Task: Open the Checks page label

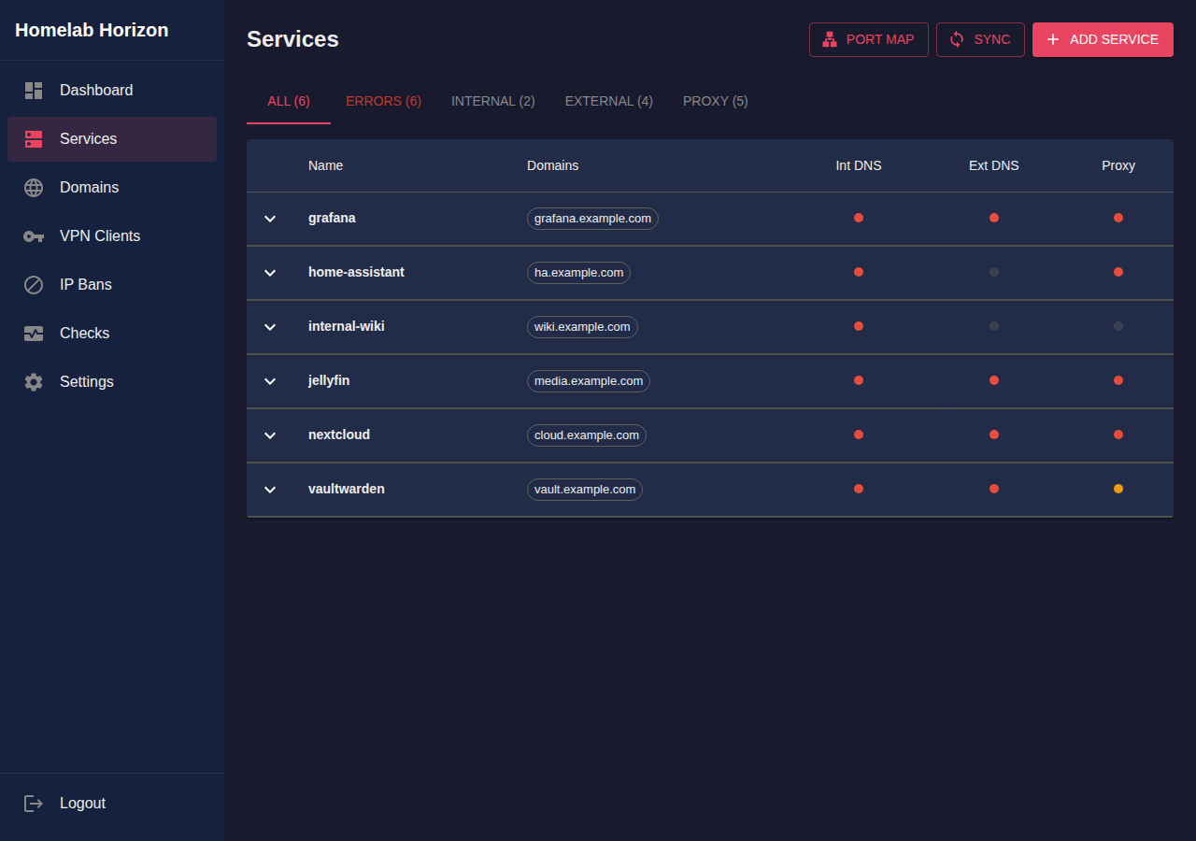Action: click(x=85, y=334)
